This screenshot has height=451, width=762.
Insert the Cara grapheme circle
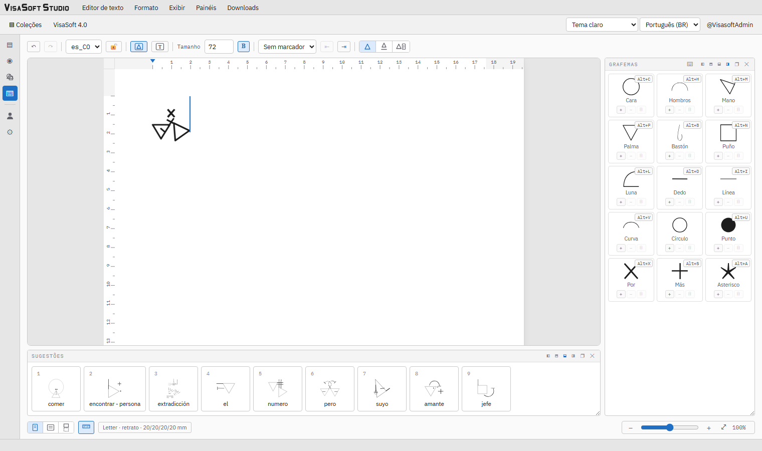point(631,87)
